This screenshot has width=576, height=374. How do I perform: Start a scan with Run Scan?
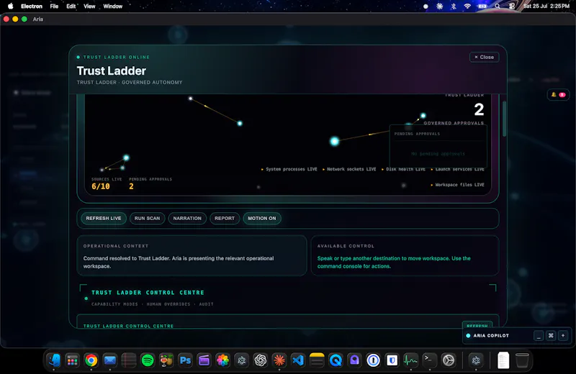pos(148,219)
